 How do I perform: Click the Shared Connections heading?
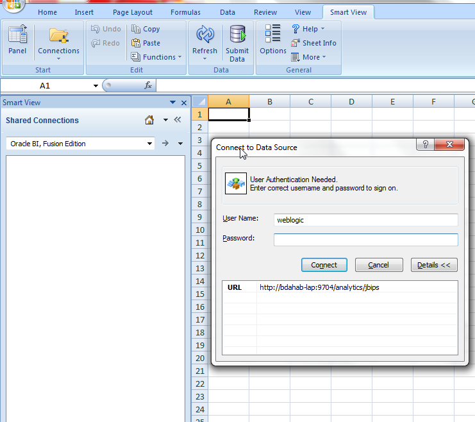click(x=42, y=121)
